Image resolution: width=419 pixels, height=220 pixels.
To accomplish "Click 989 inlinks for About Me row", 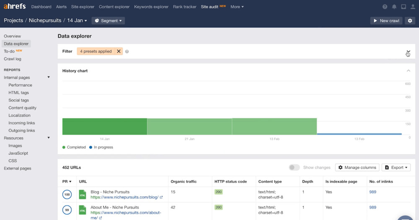I will [373, 207].
